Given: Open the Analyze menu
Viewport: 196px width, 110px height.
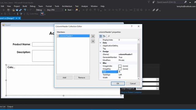Looking at the screenshot, I should click(x=85, y=6).
